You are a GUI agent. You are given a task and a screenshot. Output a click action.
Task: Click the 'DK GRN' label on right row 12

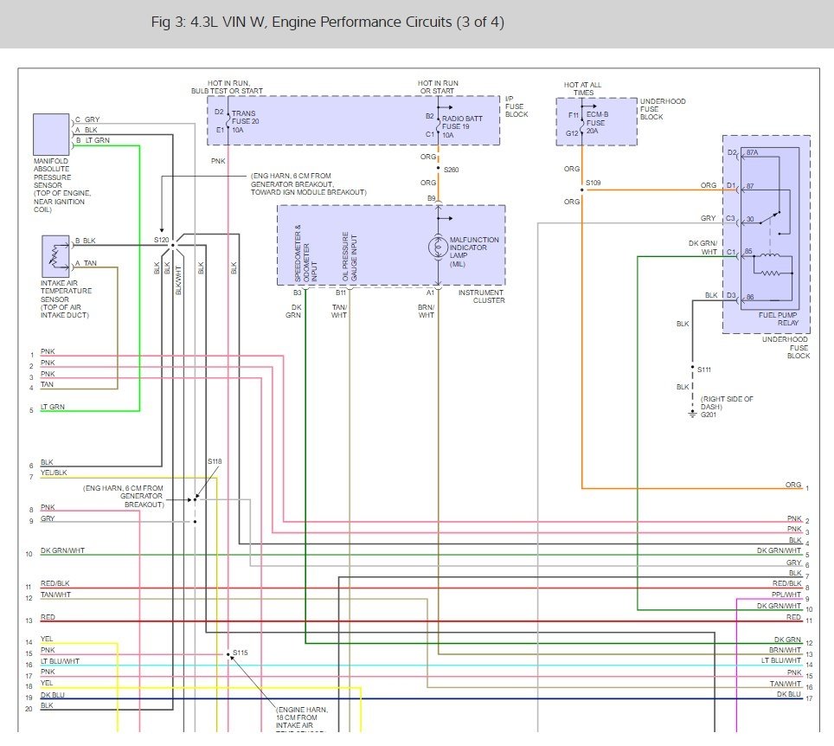[x=788, y=640]
